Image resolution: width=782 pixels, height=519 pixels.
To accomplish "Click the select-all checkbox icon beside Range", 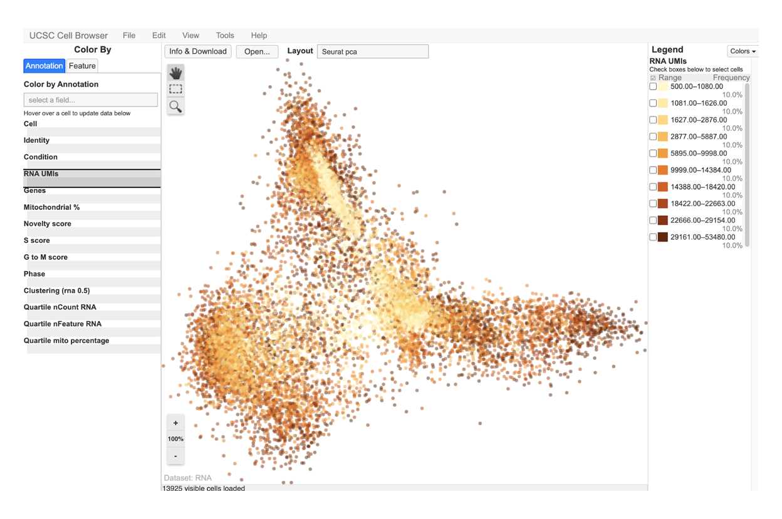I will (x=653, y=78).
